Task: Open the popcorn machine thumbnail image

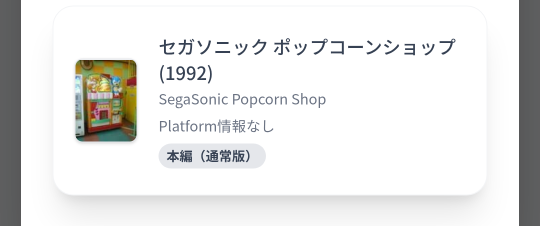Action: coord(106,100)
